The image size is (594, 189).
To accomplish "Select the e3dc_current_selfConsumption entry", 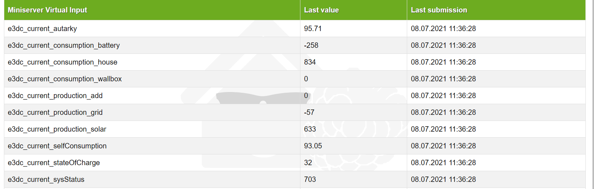I will (x=57, y=146).
